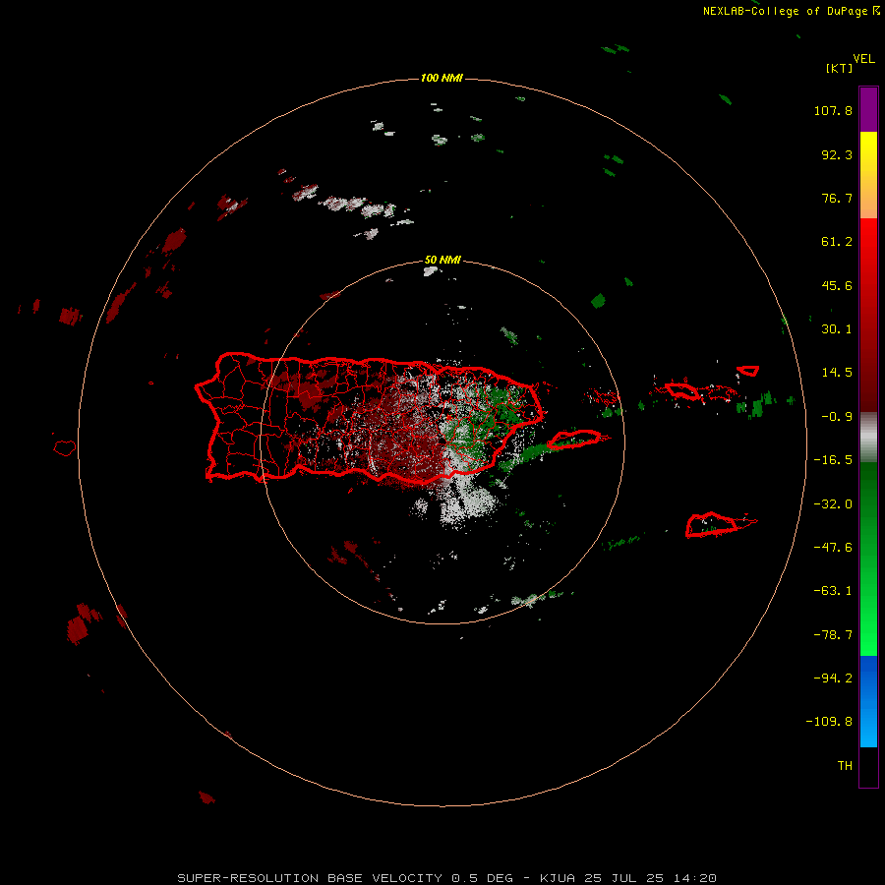Select the -78.7 legend value

(x=833, y=635)
